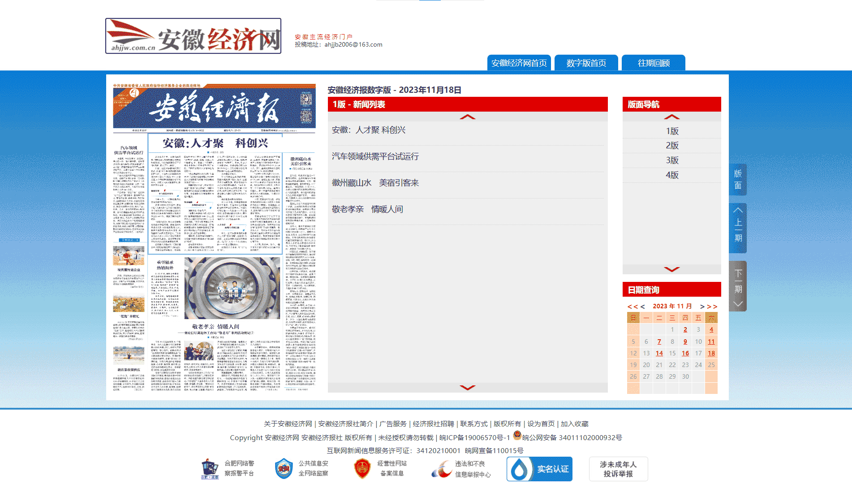
Task: Open article 汽车领域供需平台试运行
Action: [x=375, y=156]
